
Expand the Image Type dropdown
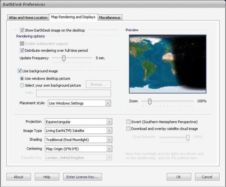click(78, 130)
